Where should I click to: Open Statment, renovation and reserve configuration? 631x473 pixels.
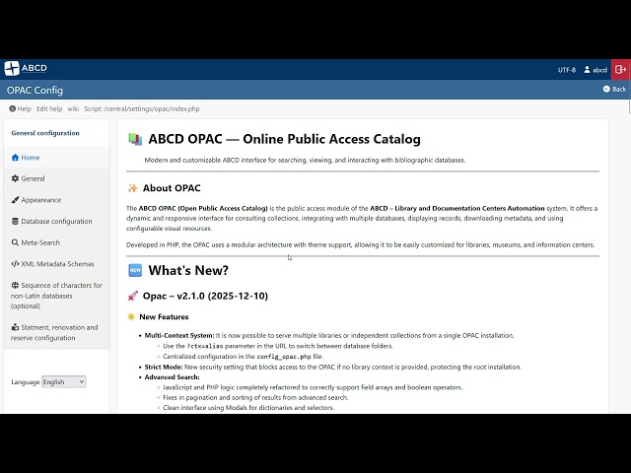point(56,333)
